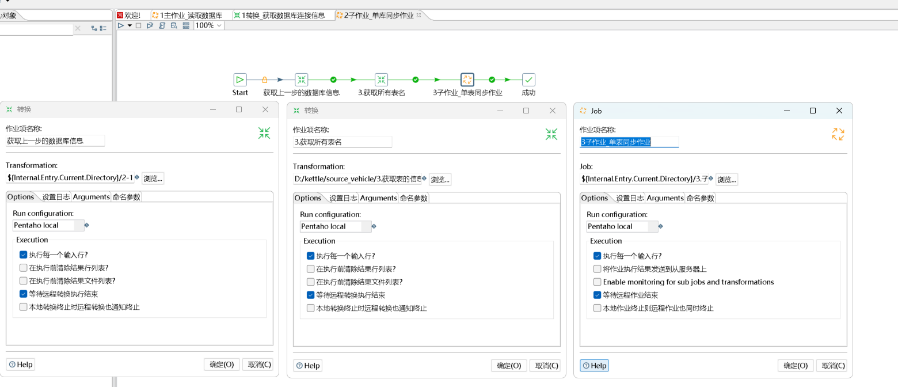Click the SQL script toolbar icon
This screenshot has width=898, height=387.
tap(162, 25)
